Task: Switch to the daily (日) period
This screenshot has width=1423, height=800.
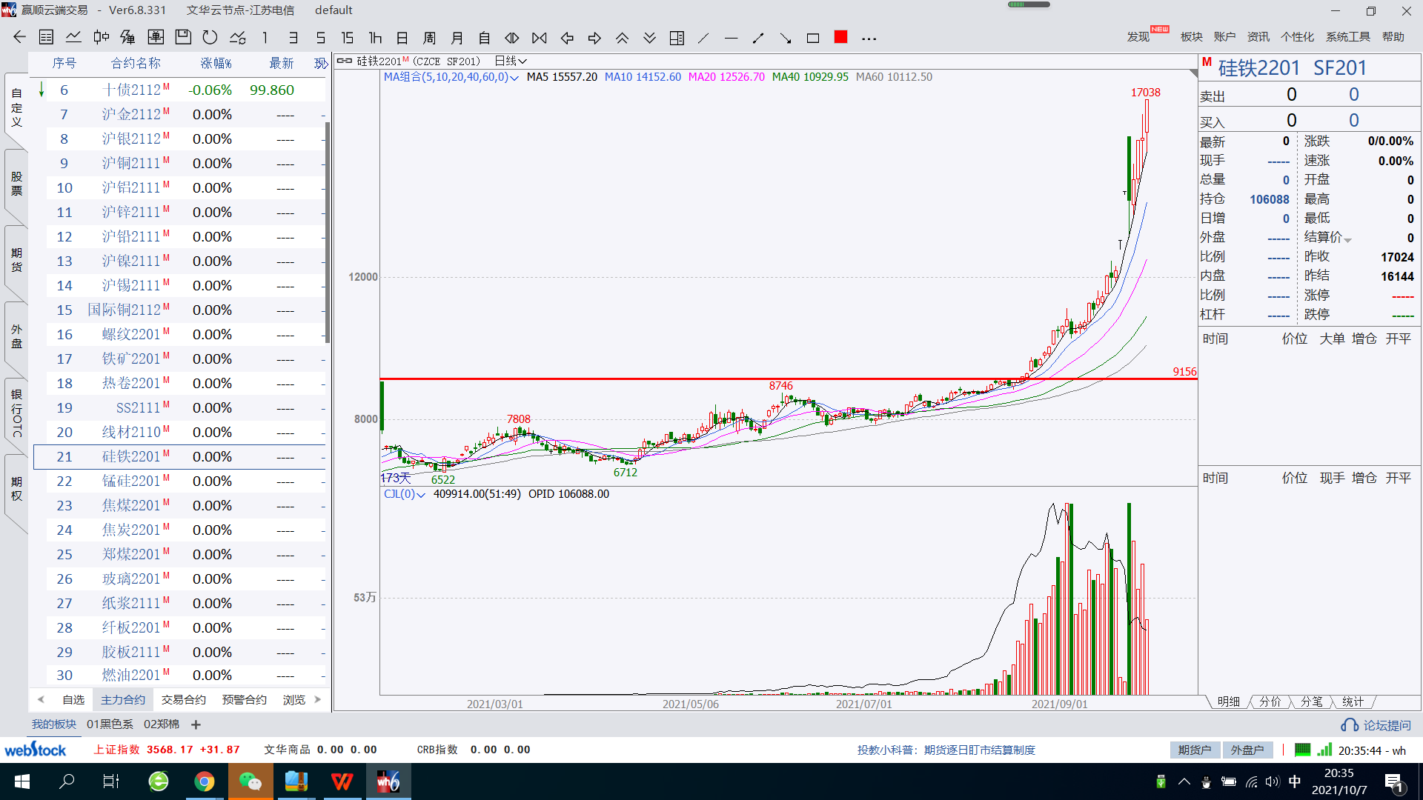Action: (402, 37)
